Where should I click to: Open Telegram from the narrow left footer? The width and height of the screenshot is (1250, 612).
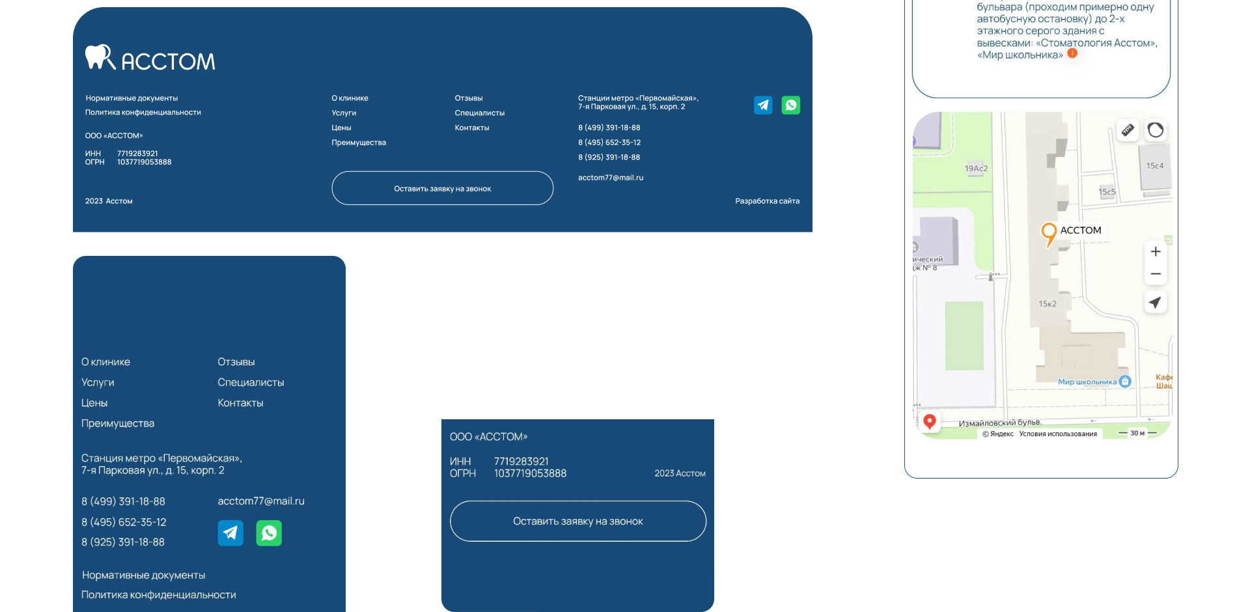point(230,533)
